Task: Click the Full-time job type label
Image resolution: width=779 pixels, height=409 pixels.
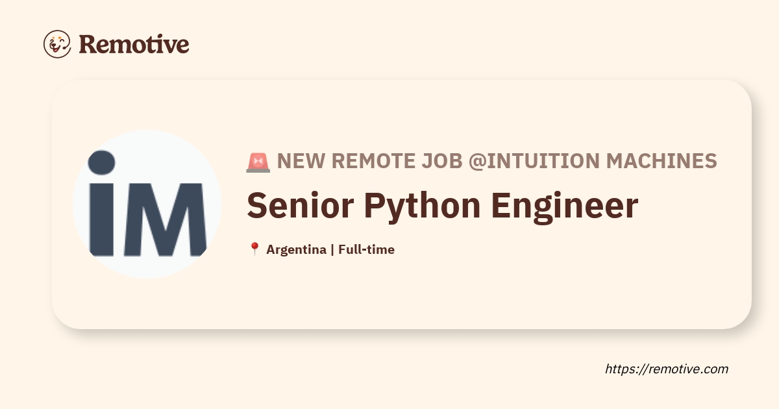Action: (366, 249)
